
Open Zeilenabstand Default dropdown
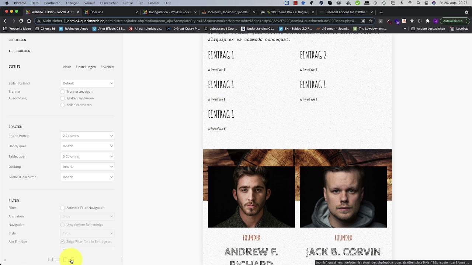[87, 83]
